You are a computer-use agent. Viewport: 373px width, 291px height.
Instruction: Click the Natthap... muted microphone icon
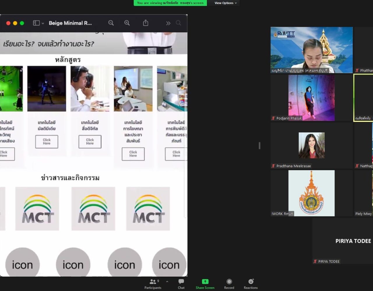pos(357,166)
